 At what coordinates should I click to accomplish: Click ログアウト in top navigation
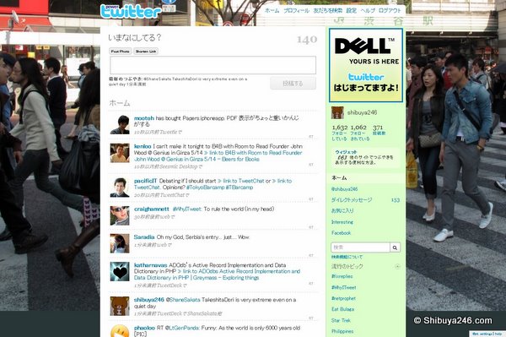(x=390, y=11)
